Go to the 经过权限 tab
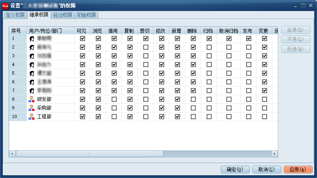 point(63,15)
